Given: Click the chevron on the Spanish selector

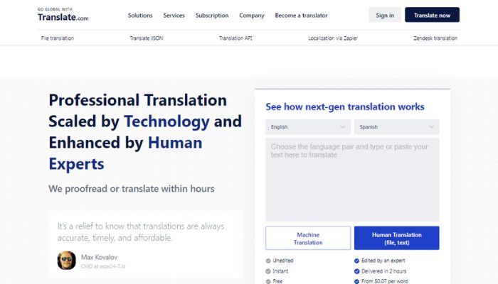Looking at the screenshot, I should [x=431, y=127].
